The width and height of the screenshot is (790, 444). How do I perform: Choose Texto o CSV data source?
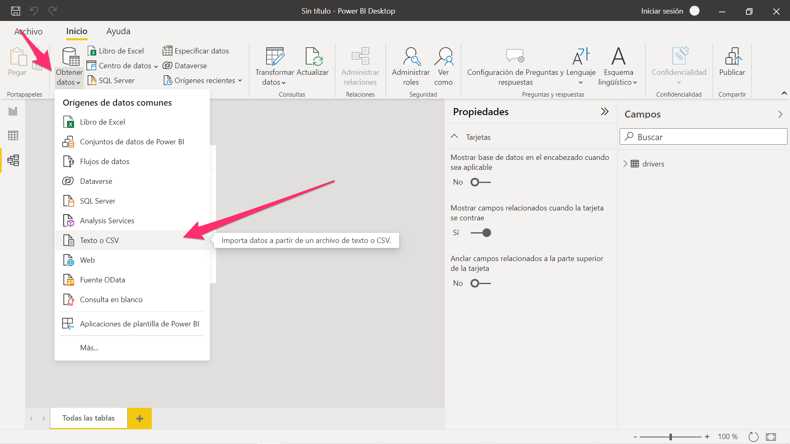(132, 240)
